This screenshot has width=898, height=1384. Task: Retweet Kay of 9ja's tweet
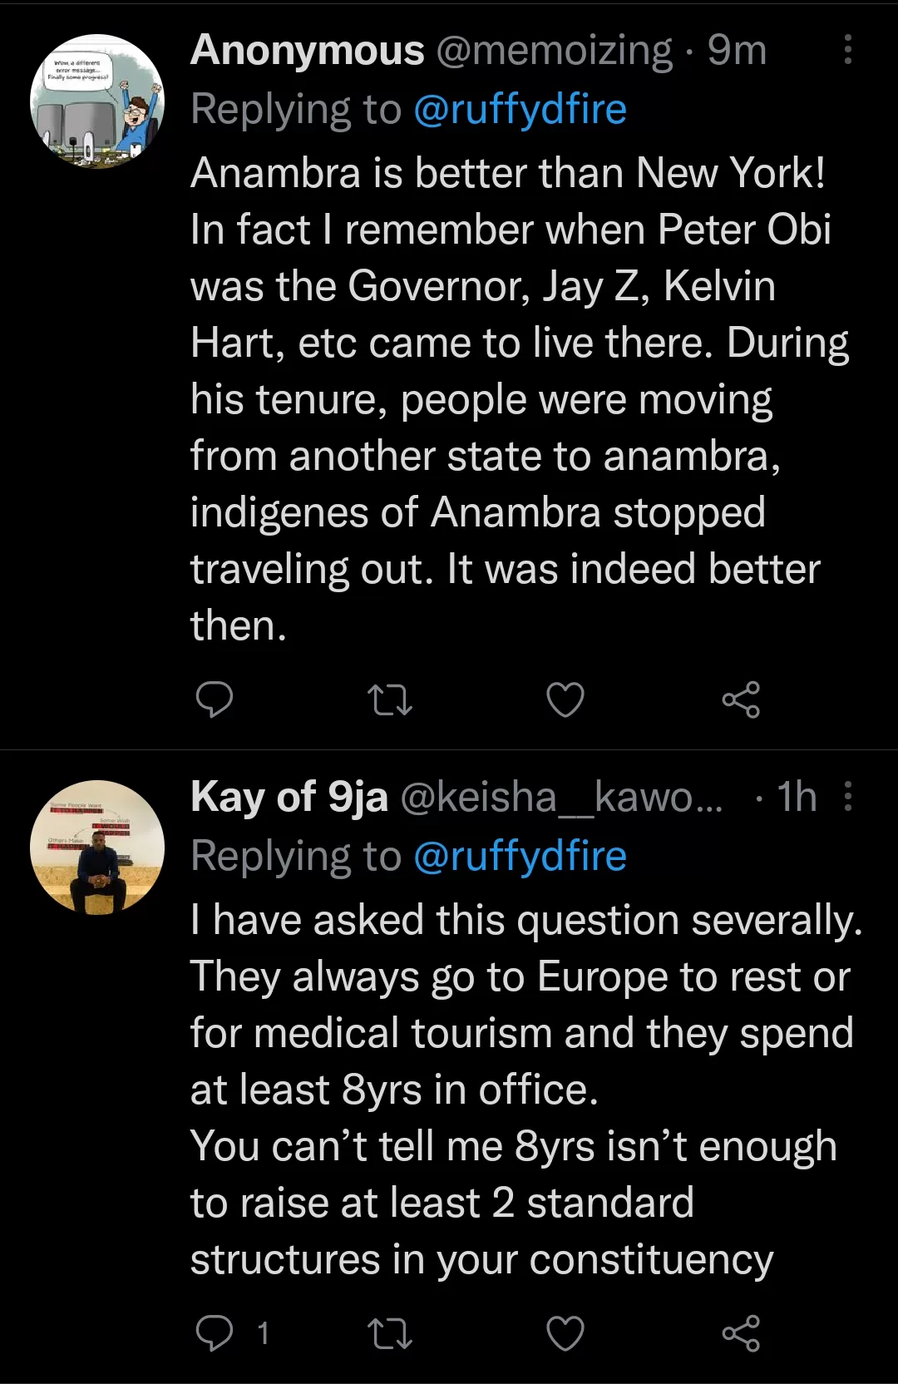pyautogui.click(x=390, y=1333)
